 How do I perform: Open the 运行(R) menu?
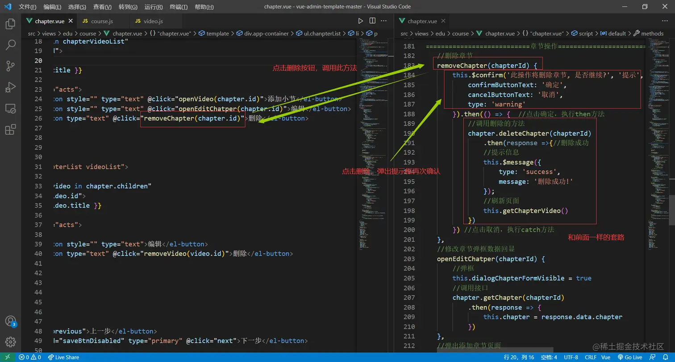coord(154,7)
